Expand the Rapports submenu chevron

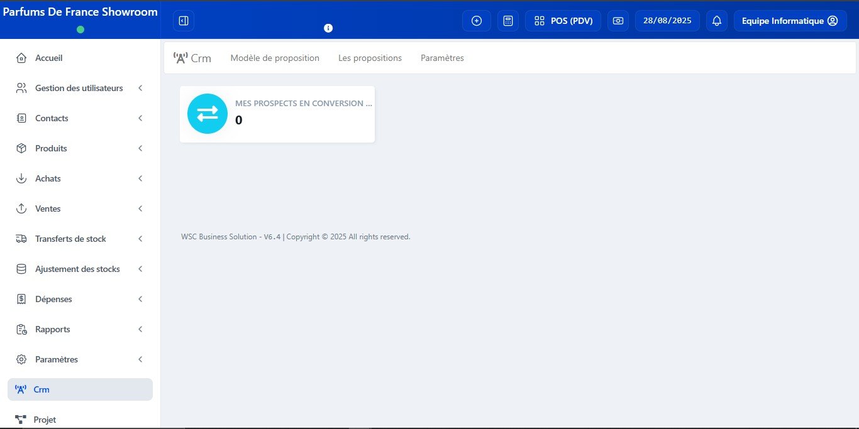tap(140, 329)
